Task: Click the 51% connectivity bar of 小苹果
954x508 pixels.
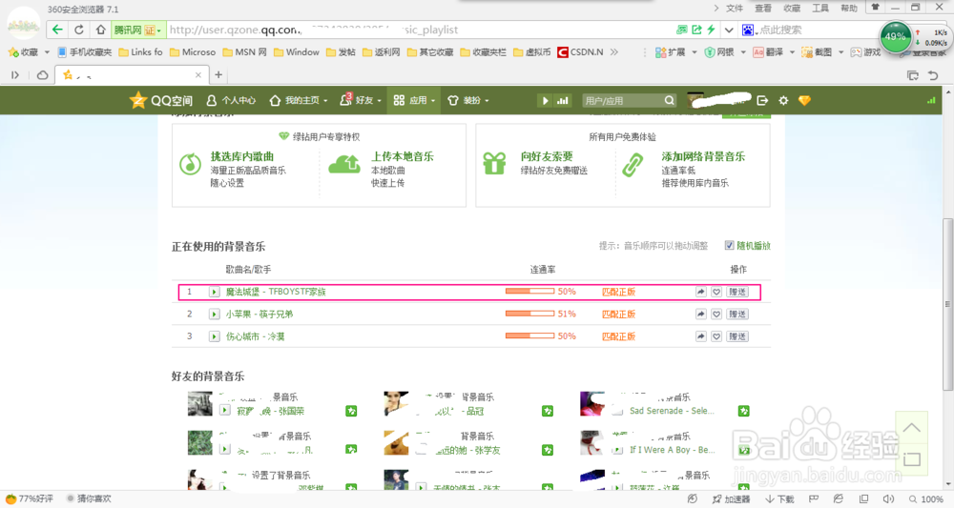Action: [529, 314]
